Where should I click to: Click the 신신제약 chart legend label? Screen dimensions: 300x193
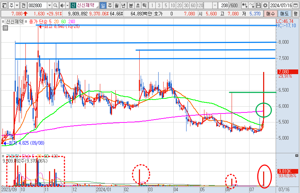pyautogui.click(x=15, y=21)
